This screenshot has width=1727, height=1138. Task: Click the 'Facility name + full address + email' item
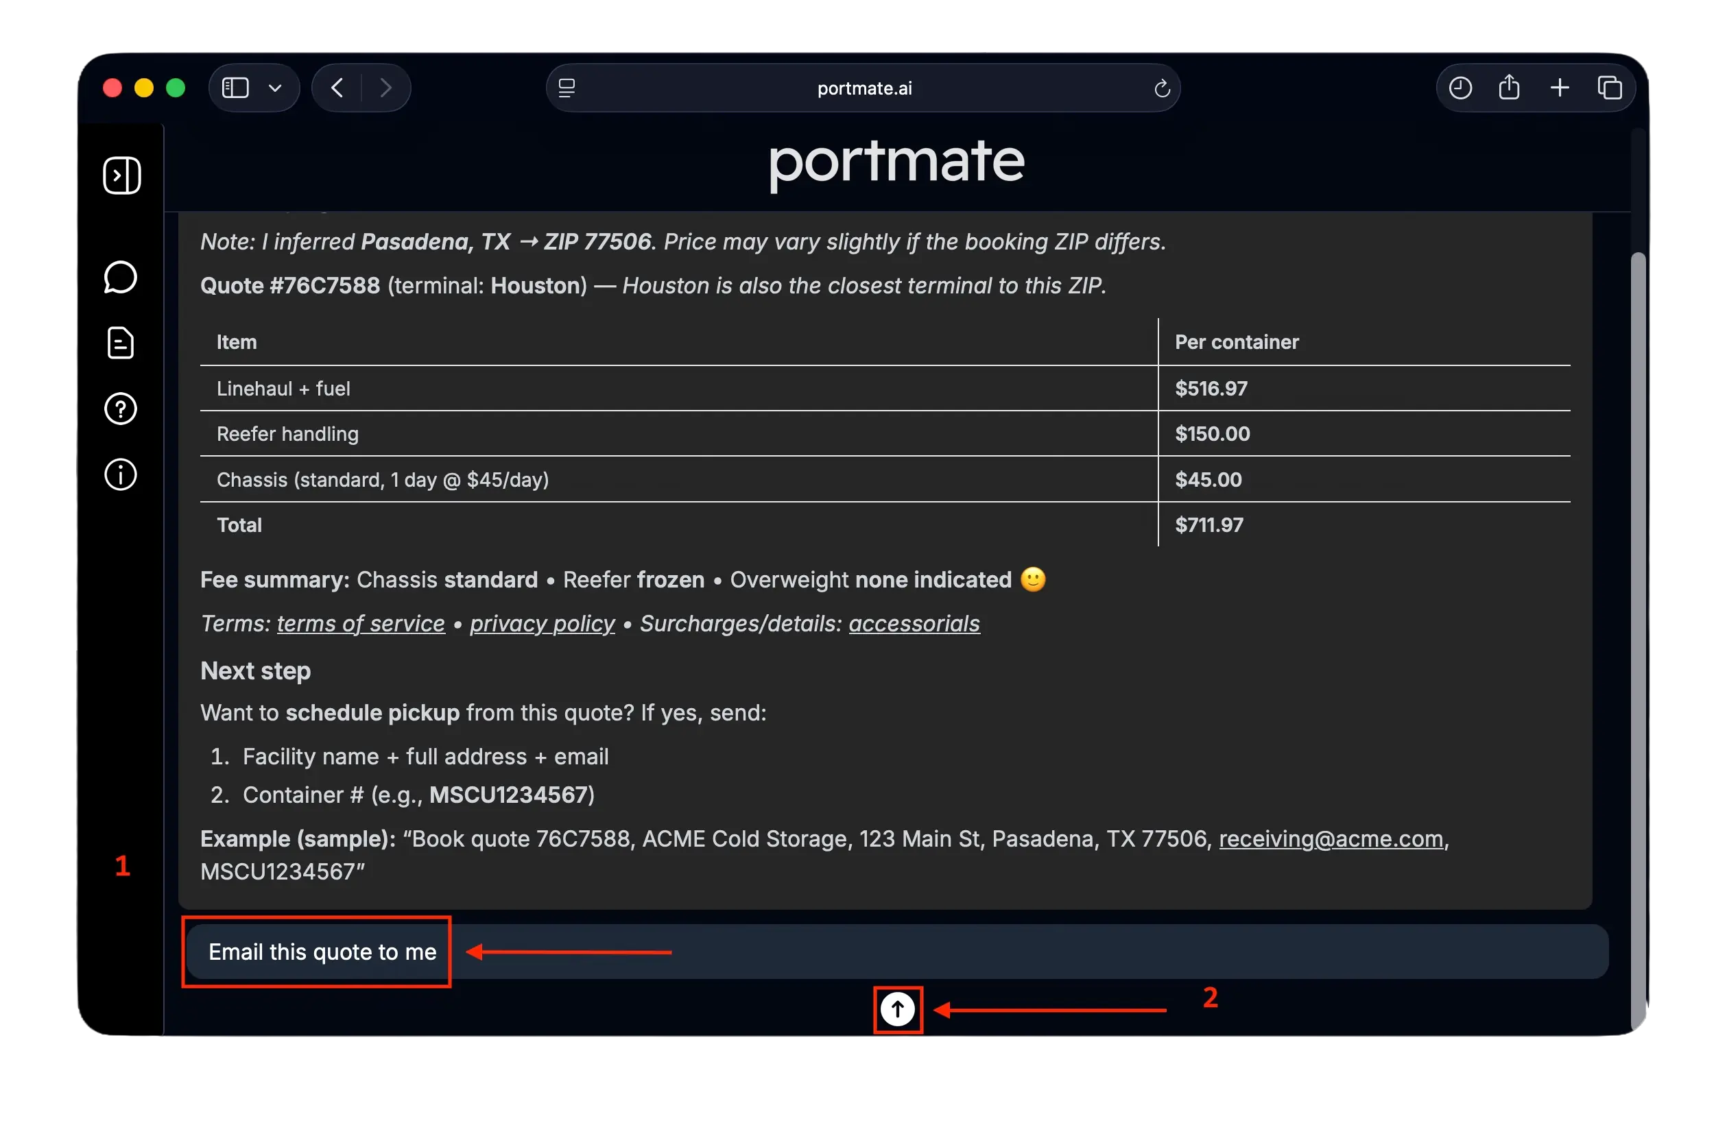pos(425,756)
